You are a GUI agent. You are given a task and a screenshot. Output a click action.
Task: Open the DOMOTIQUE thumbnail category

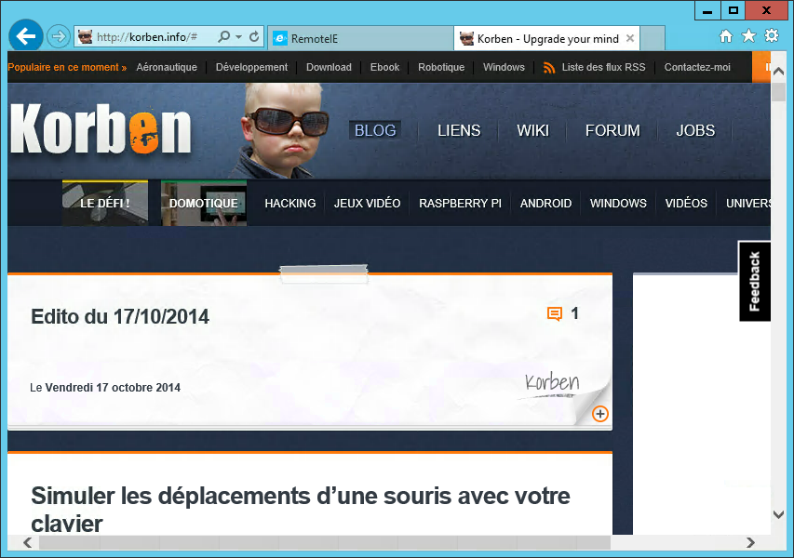tap(204, 203)
